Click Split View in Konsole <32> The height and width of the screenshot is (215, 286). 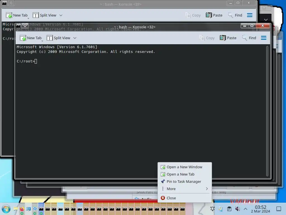58,38
